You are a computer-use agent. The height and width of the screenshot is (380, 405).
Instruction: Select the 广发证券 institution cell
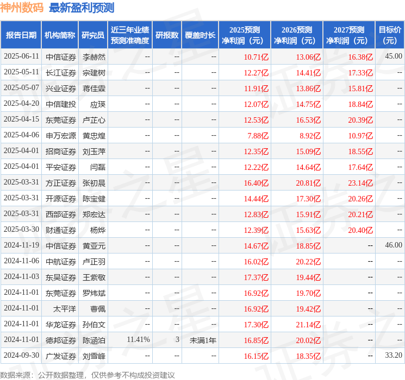pos(61,356)
